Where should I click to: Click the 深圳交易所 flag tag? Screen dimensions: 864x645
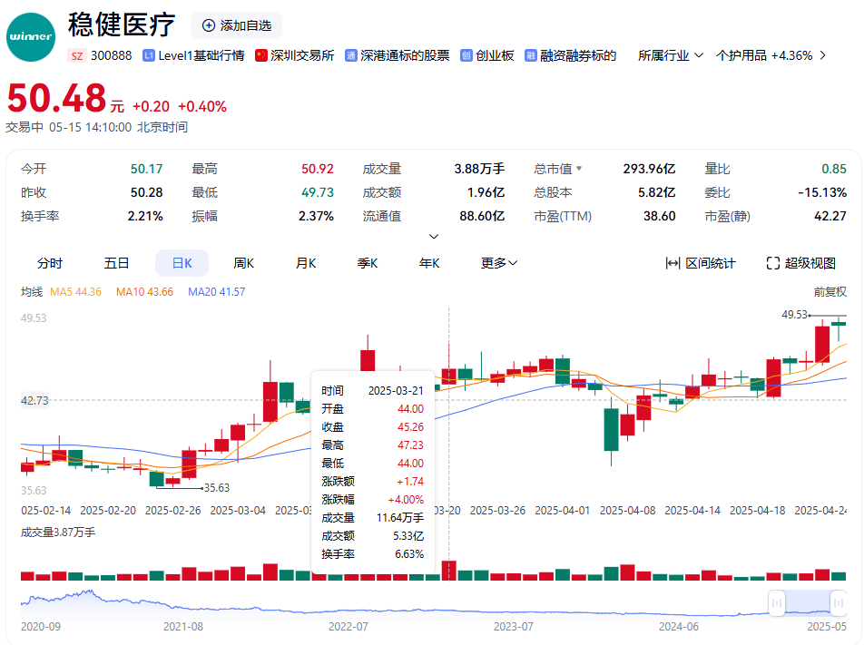261,55
